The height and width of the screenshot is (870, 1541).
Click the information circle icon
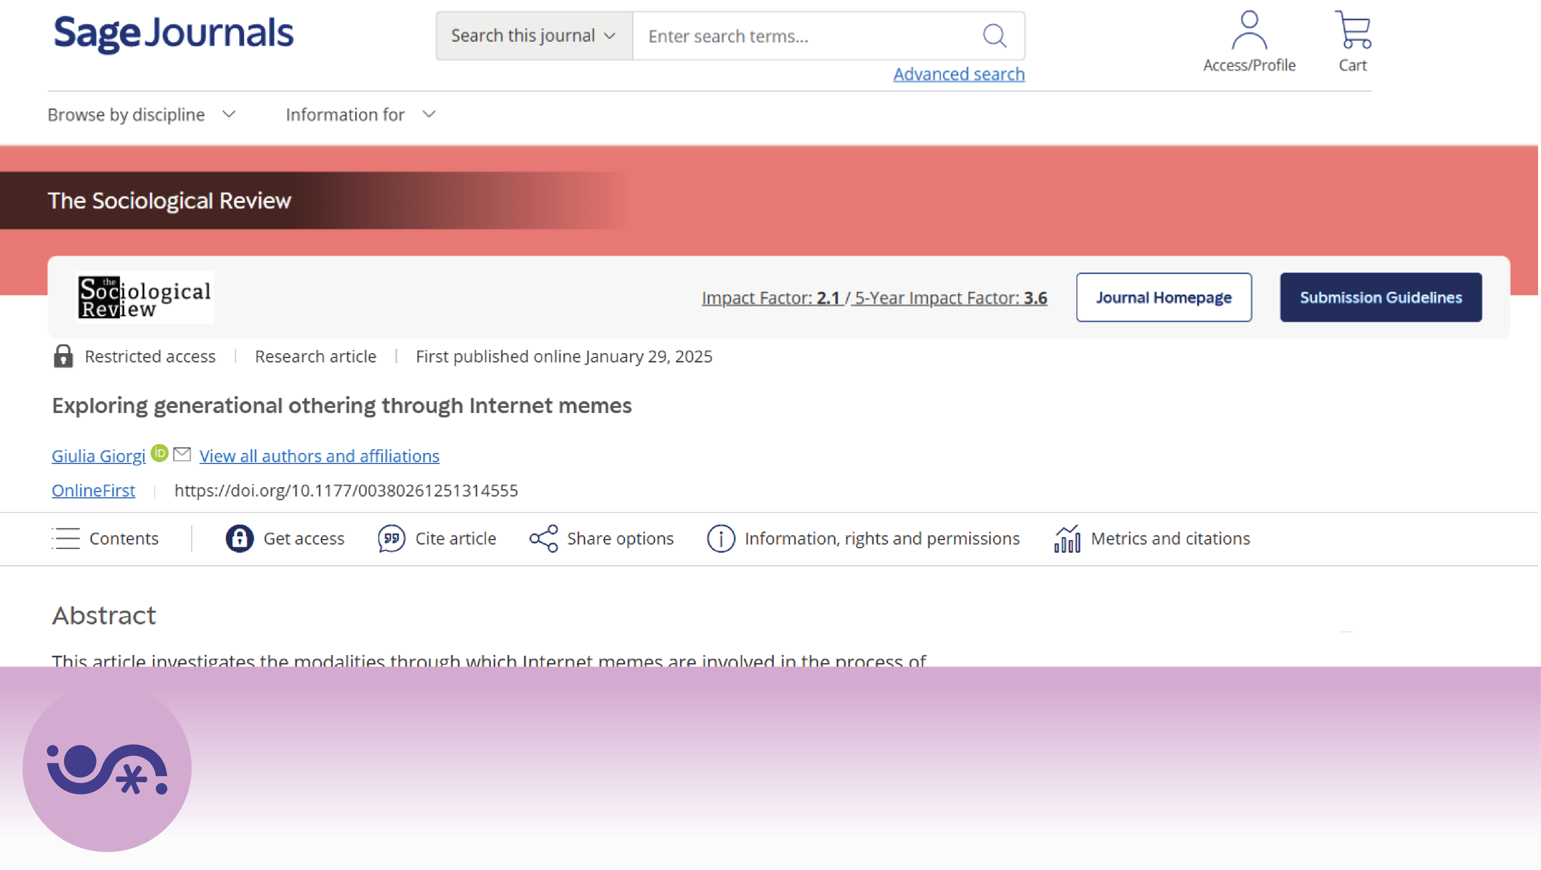(x=721, y=538)
